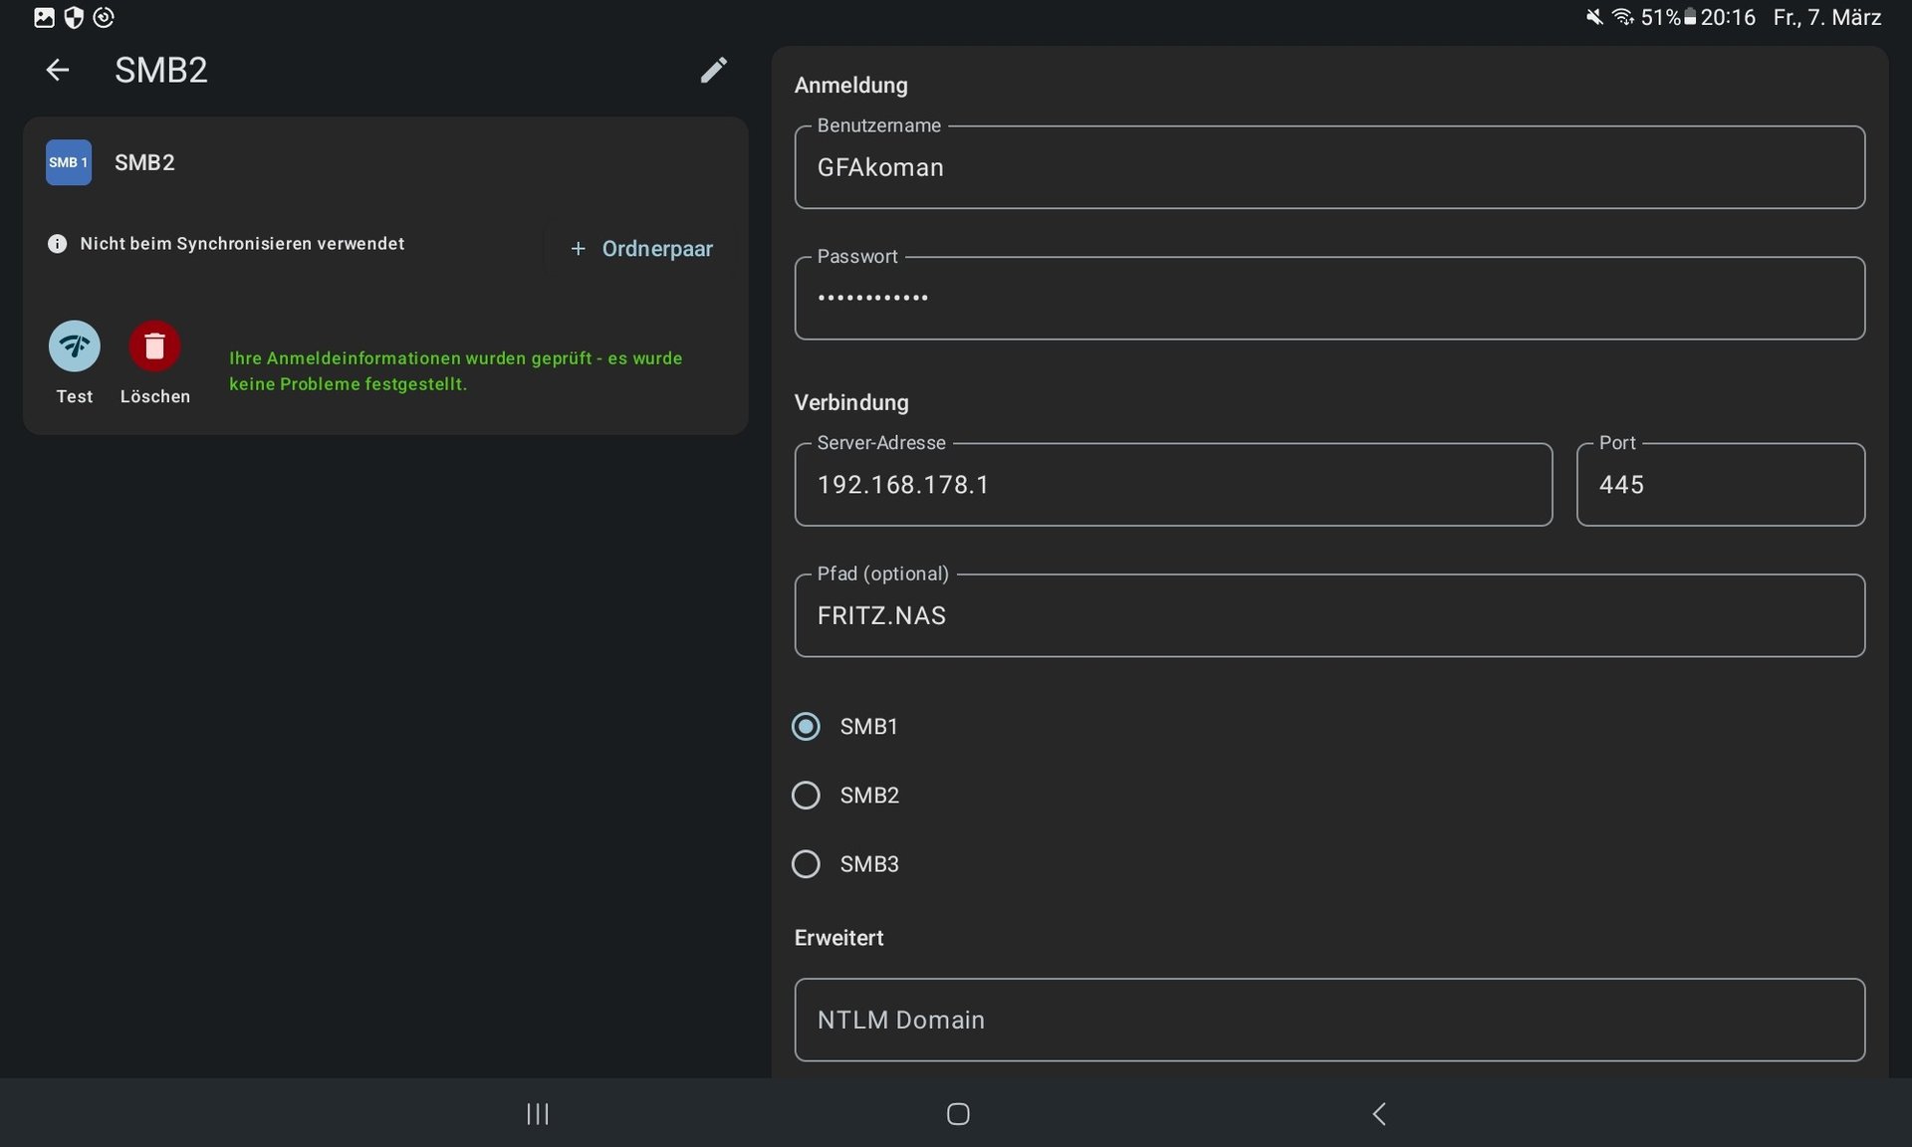The height and width of the screenshot is (1147, 1912).
Task: Tap the Test connection icon
Action: tap(75, 346)
